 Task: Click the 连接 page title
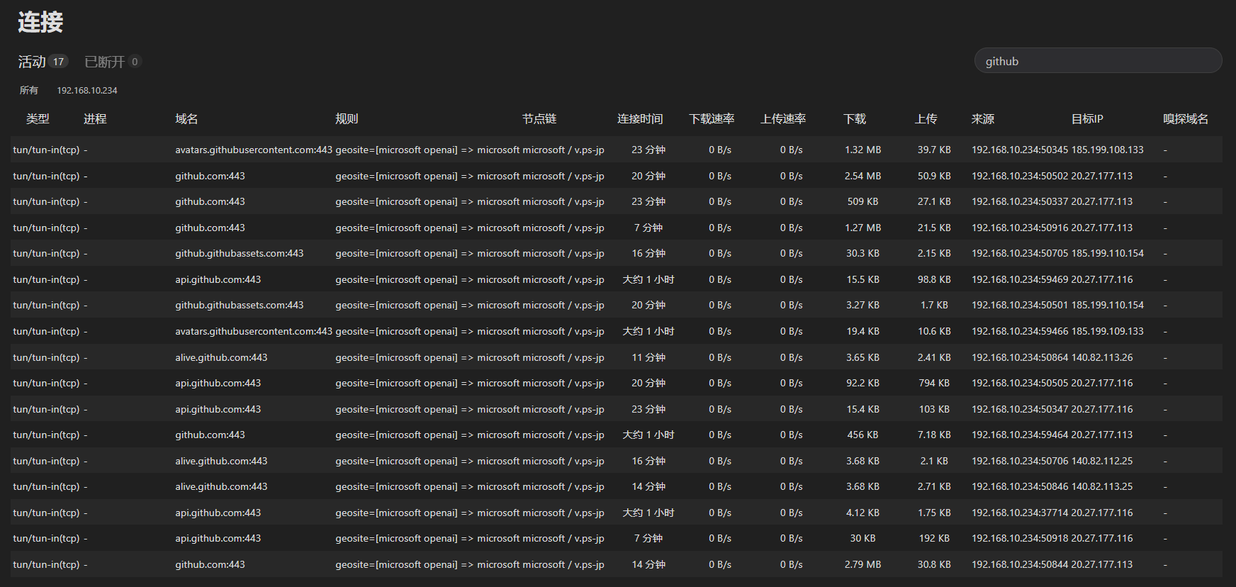pyautogui.click(x=40, y=22)
